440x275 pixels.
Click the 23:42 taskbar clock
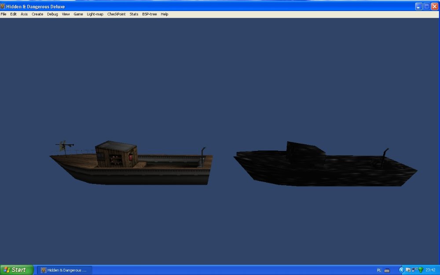[430, 270]
